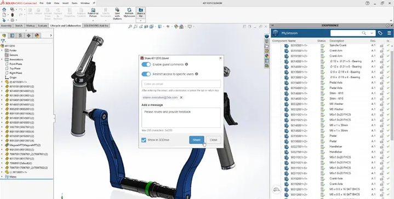Switch to the SOLIDWORKS Add-Ins tab
The width and height of the screenshot is (394, 199).
96,26
